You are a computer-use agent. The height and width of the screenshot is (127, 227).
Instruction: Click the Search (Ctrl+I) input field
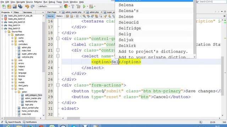[211, 2]
